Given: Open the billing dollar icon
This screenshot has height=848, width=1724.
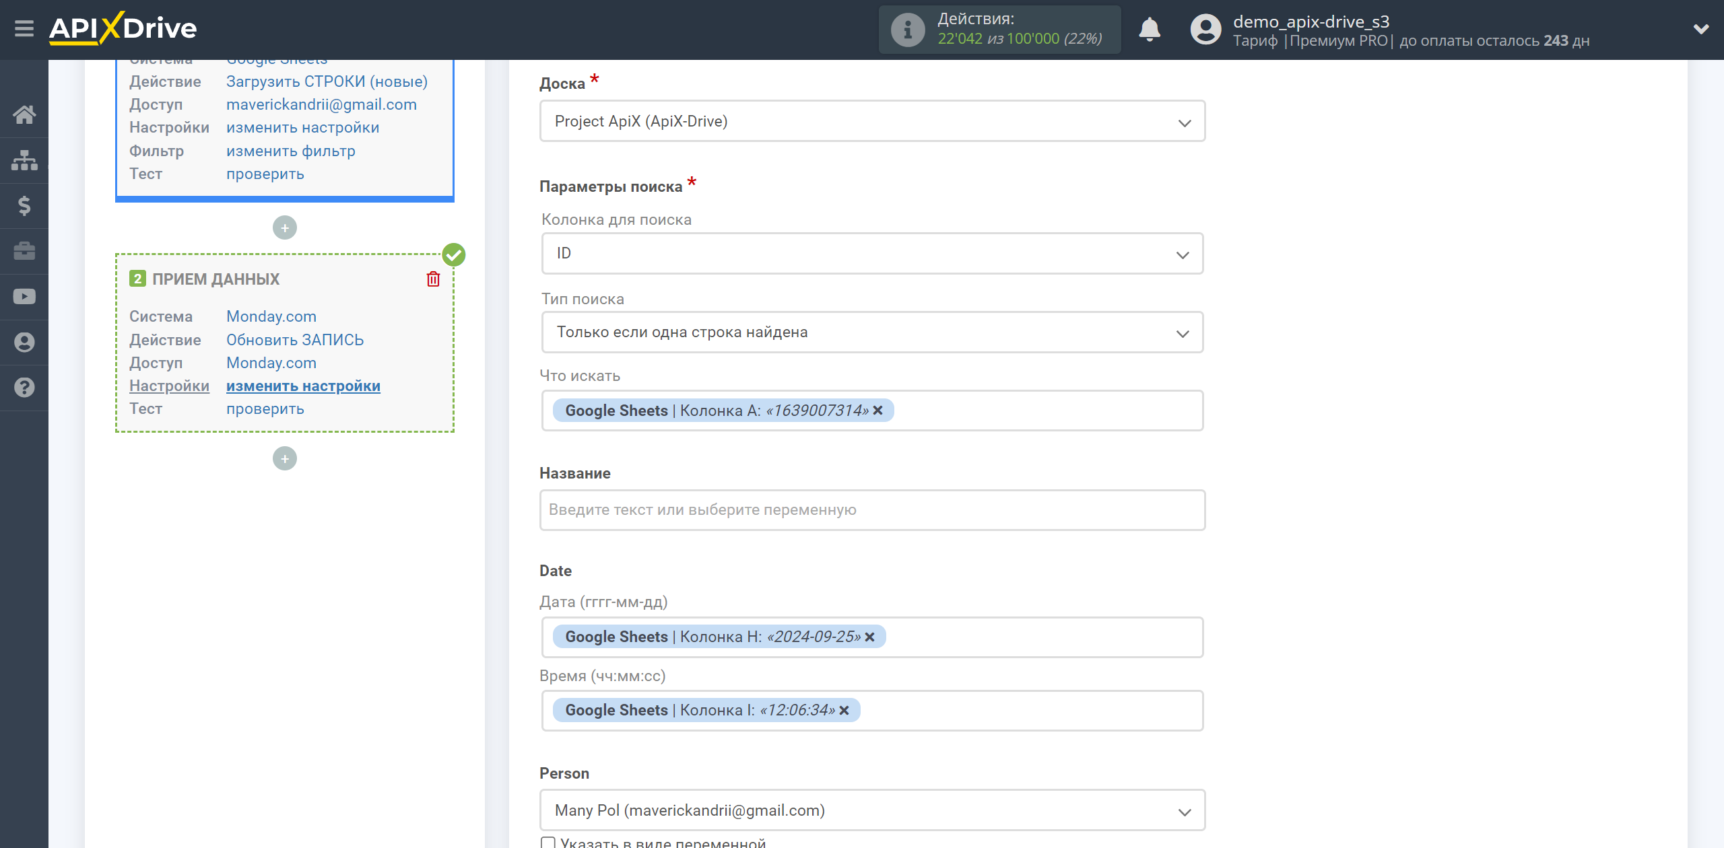Looking at the screenshot, I should tap(24, 205).
